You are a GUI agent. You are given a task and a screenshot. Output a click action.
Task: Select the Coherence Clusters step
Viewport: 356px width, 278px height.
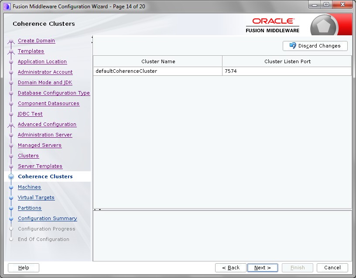(45, 176)
